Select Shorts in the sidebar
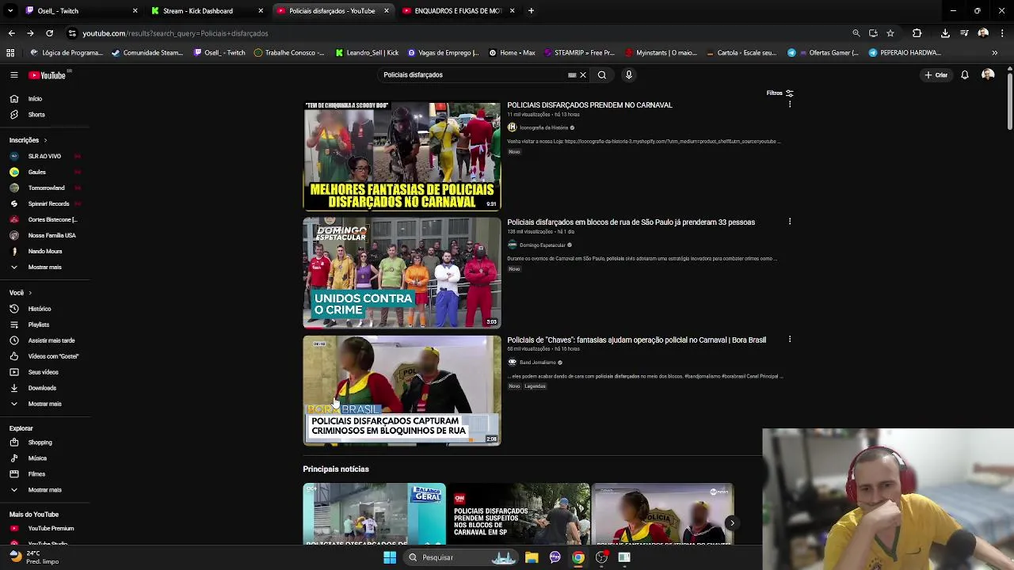This screenshot has width=1014, height=570. click(x=36, y=115)
